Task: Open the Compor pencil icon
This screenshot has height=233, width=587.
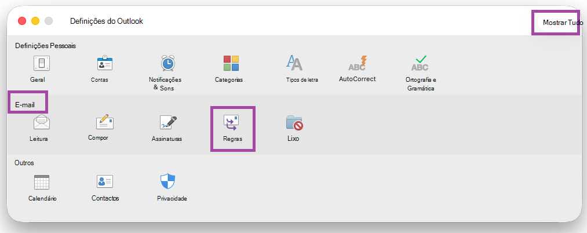Action: 105,122
